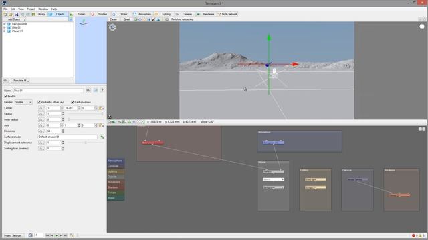
Task: Click the New project toolbar icon
Action: click(x=5, y=14)
